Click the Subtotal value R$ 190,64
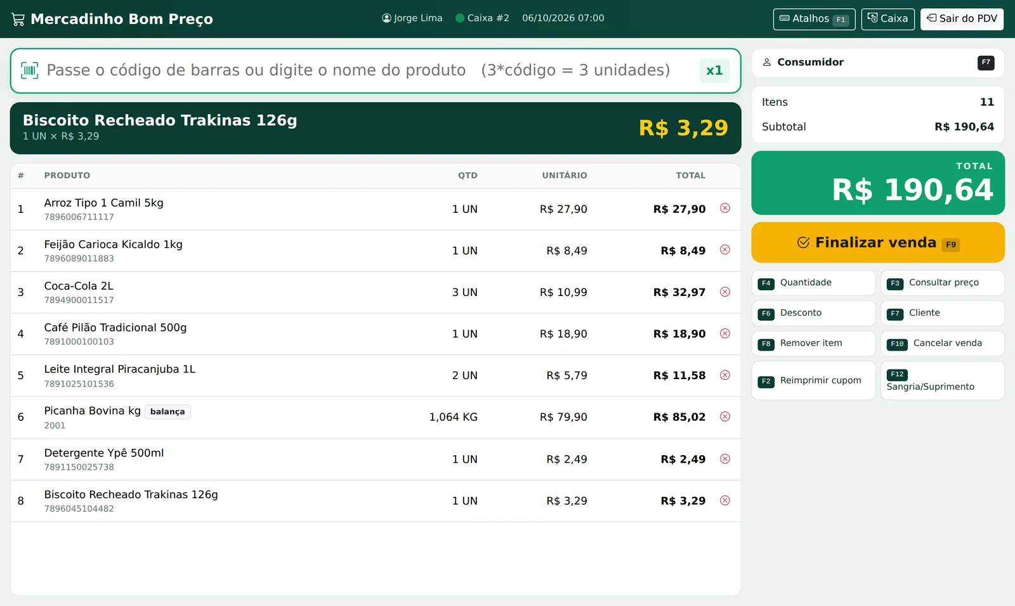 tap(964, 127)
